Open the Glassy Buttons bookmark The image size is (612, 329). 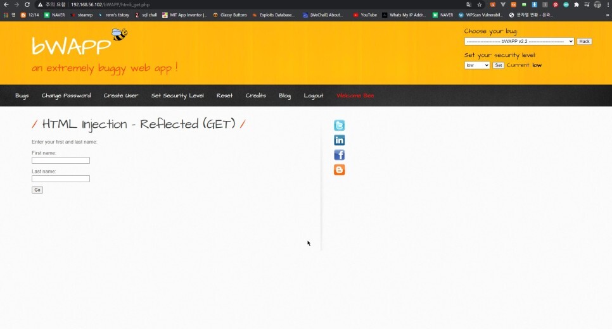[230, 15]
